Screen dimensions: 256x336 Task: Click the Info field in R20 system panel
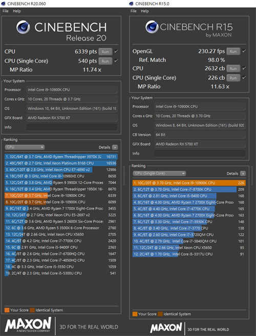pyautogui.click(x=72, y=127)
